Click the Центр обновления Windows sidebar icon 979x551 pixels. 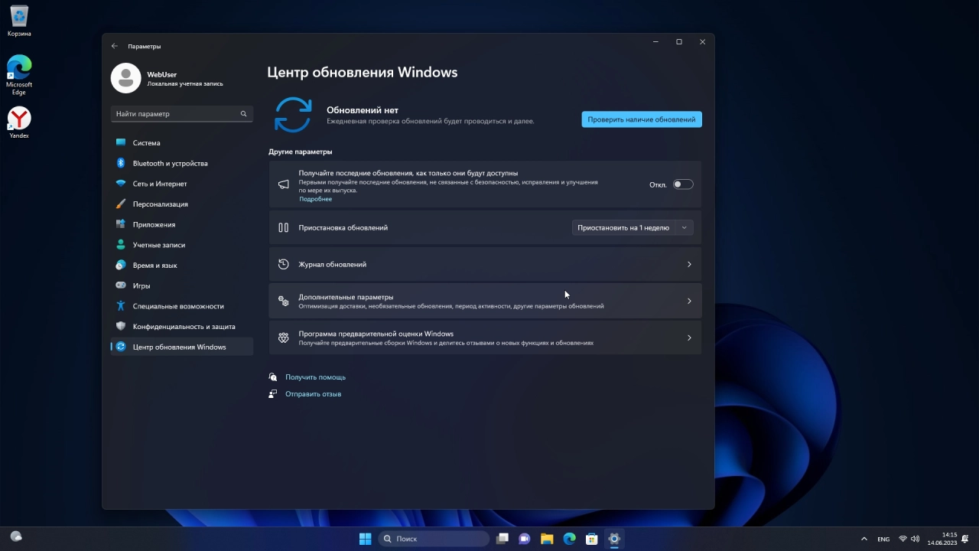point(121,347)
